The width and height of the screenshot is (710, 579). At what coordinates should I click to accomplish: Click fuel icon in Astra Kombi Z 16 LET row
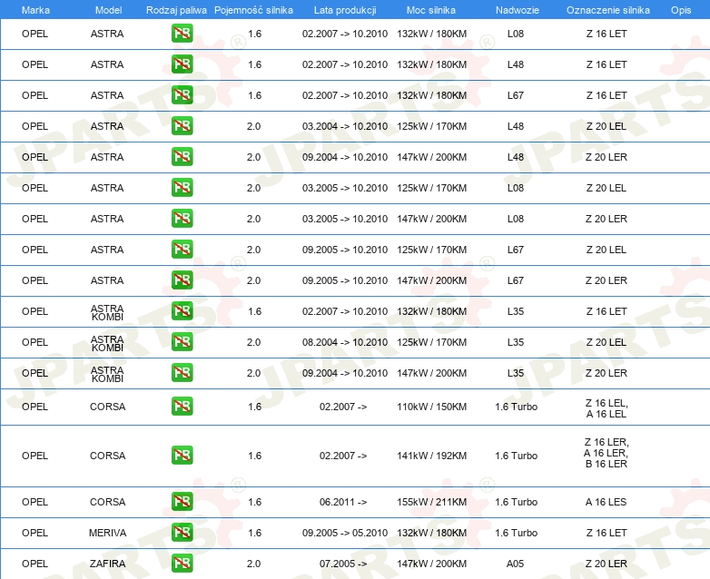(182, 311)
